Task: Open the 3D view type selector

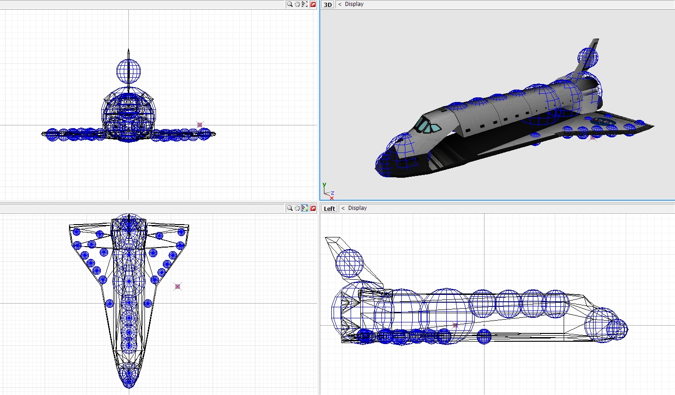Action: click(328, 5)
